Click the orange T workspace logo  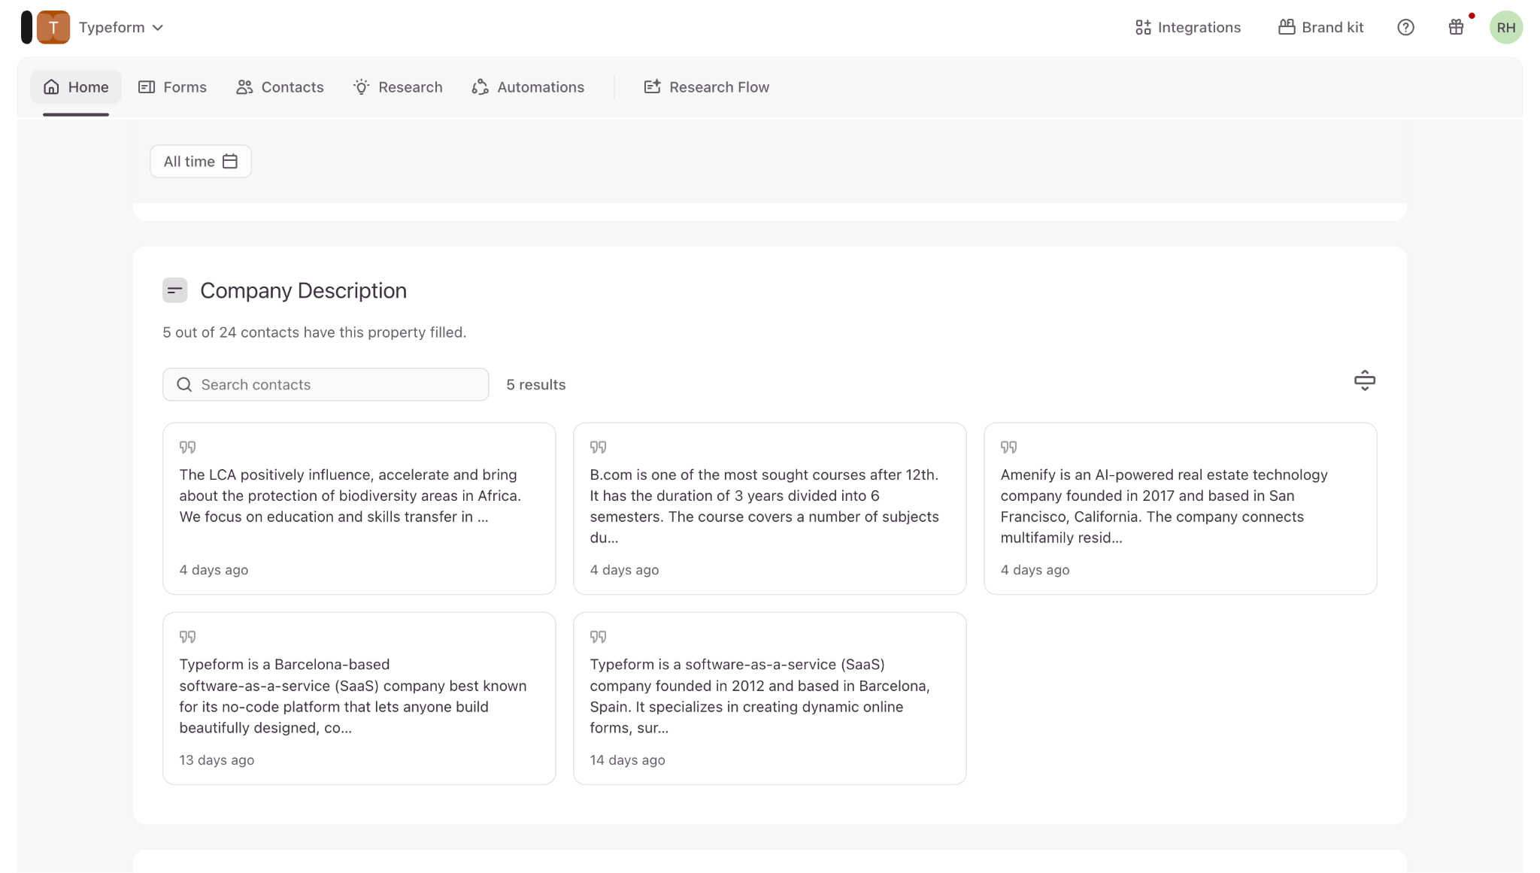pyautogui.click(x=53, y=27)
